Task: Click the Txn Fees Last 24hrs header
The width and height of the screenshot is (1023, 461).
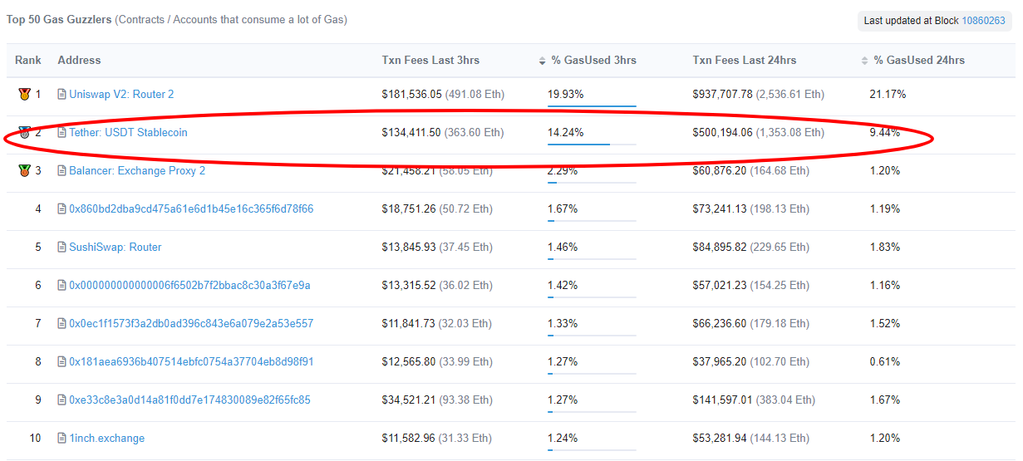Action: (x=745, y=61)
